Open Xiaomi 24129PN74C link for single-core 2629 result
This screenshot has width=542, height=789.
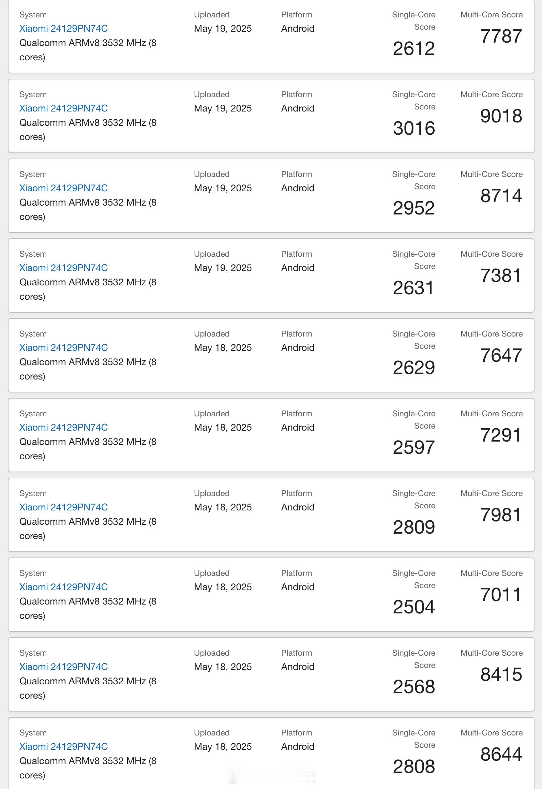63,348
